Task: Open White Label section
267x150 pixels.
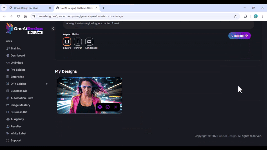Action: (16, 133)
